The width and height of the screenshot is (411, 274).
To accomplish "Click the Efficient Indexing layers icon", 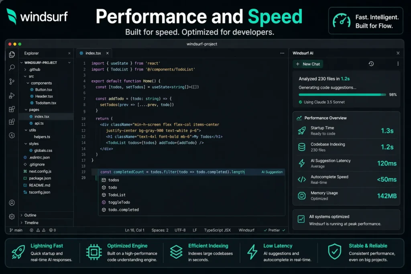I will tap(176, 252).
